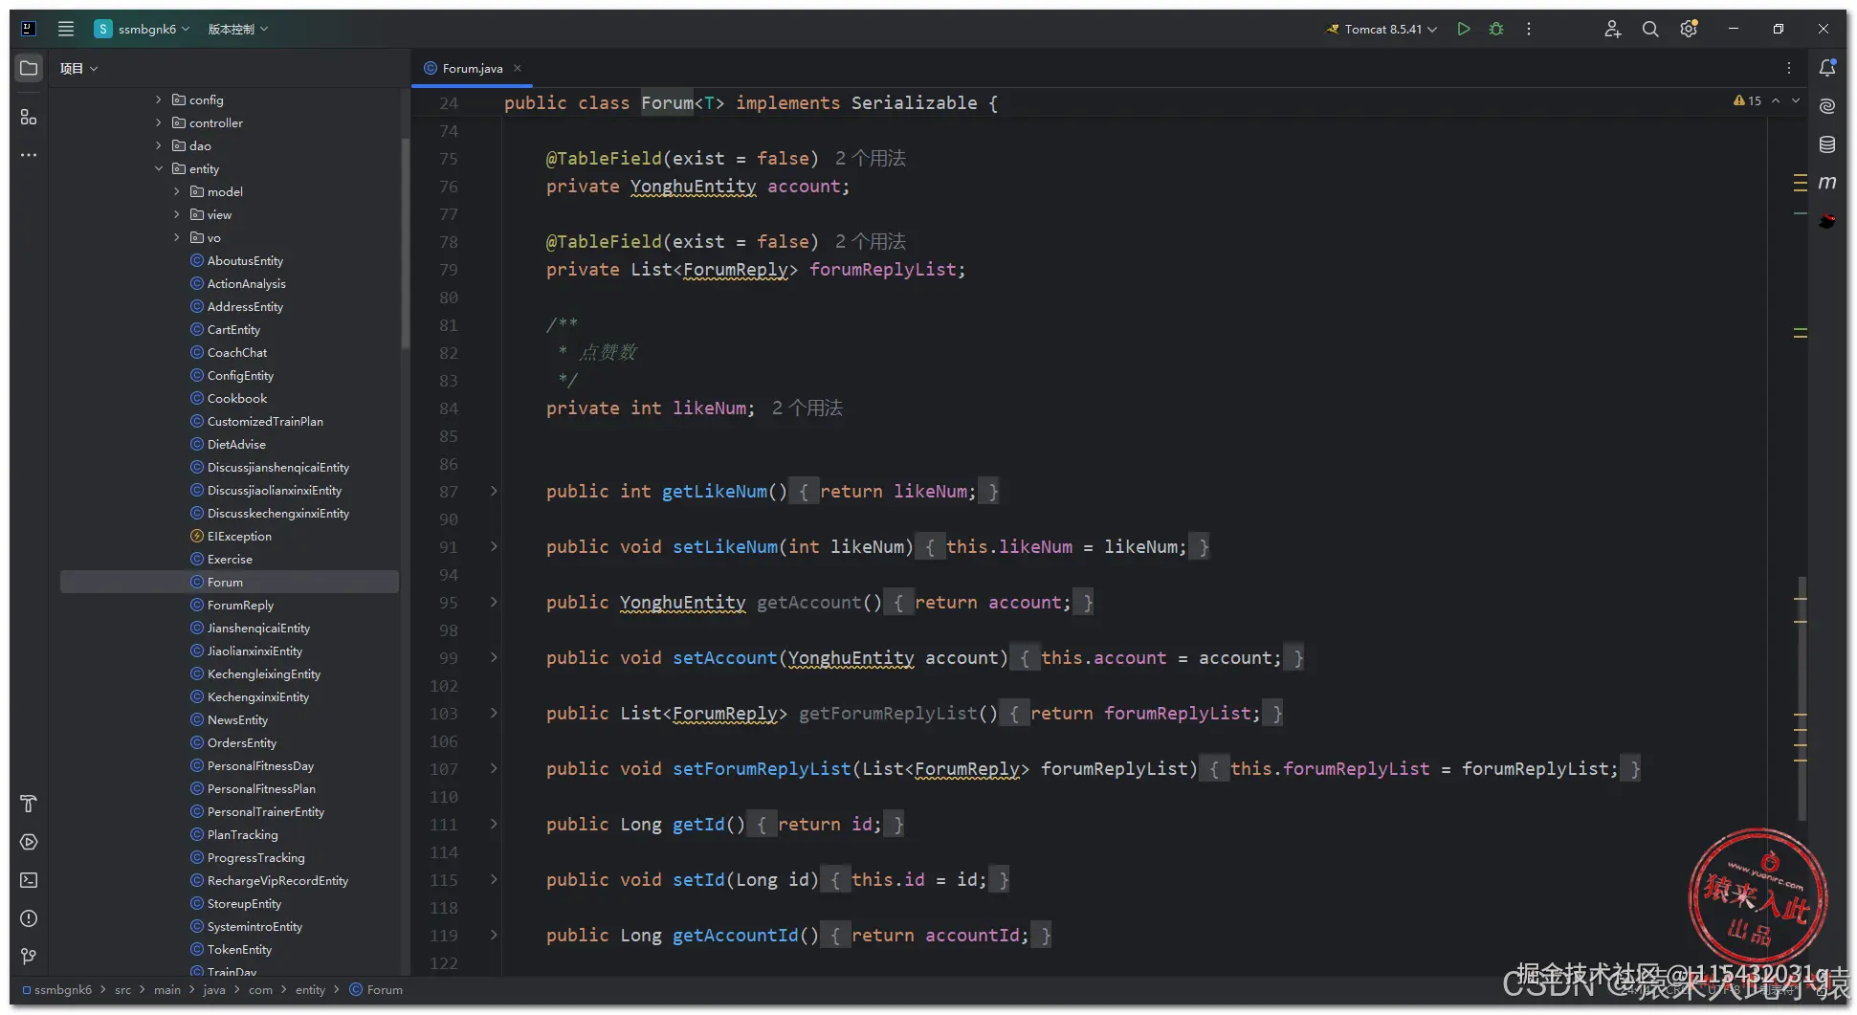Show usages hint beside likeNum field
1857x1015 pixels.
tap(807, 408)
